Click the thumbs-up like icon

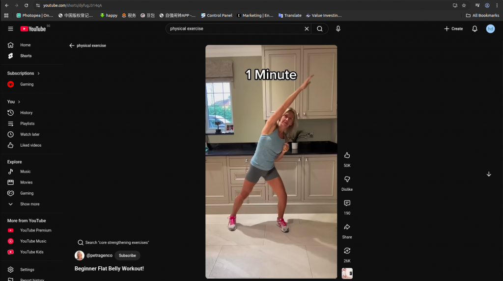click(347, 155)
